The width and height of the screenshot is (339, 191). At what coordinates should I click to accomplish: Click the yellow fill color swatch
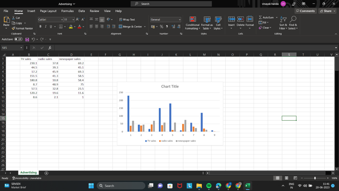point(71,27)
